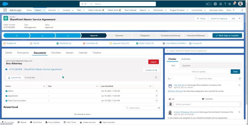
Task: Open the Chatter feed sort options
Action: click(x=170, y=79)
